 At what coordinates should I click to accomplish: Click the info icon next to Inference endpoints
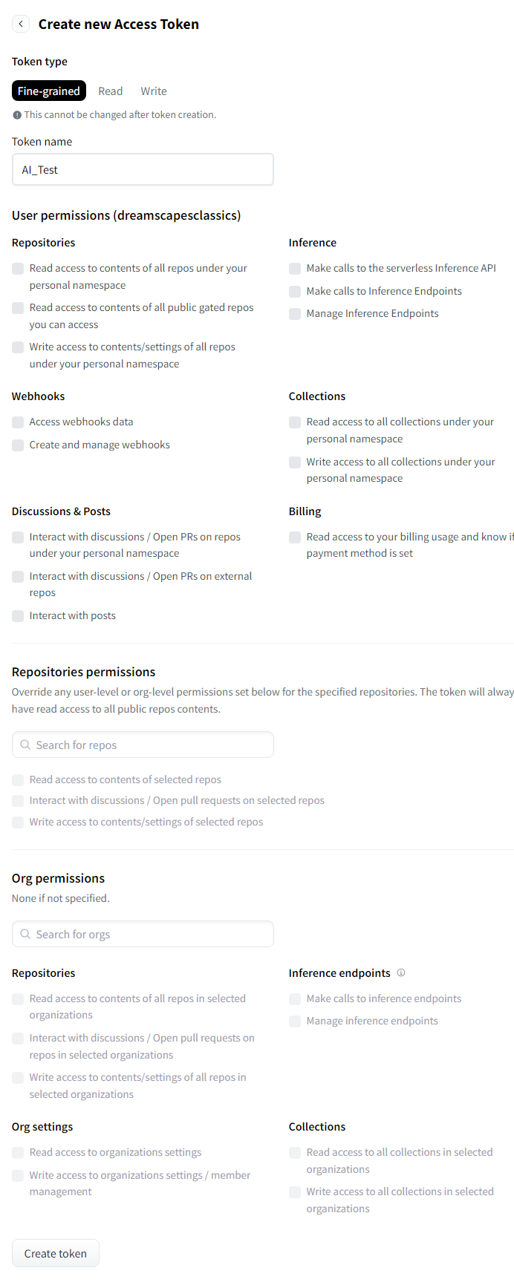401,972
